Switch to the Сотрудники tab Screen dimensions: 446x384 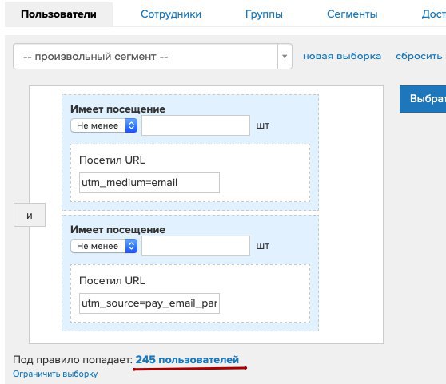[171, 14]
